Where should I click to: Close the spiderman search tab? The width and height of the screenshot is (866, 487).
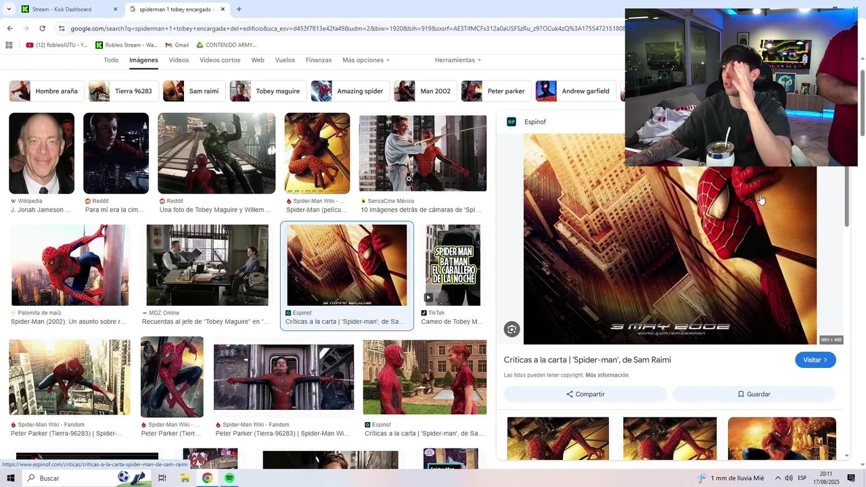(x=223, y=9)
